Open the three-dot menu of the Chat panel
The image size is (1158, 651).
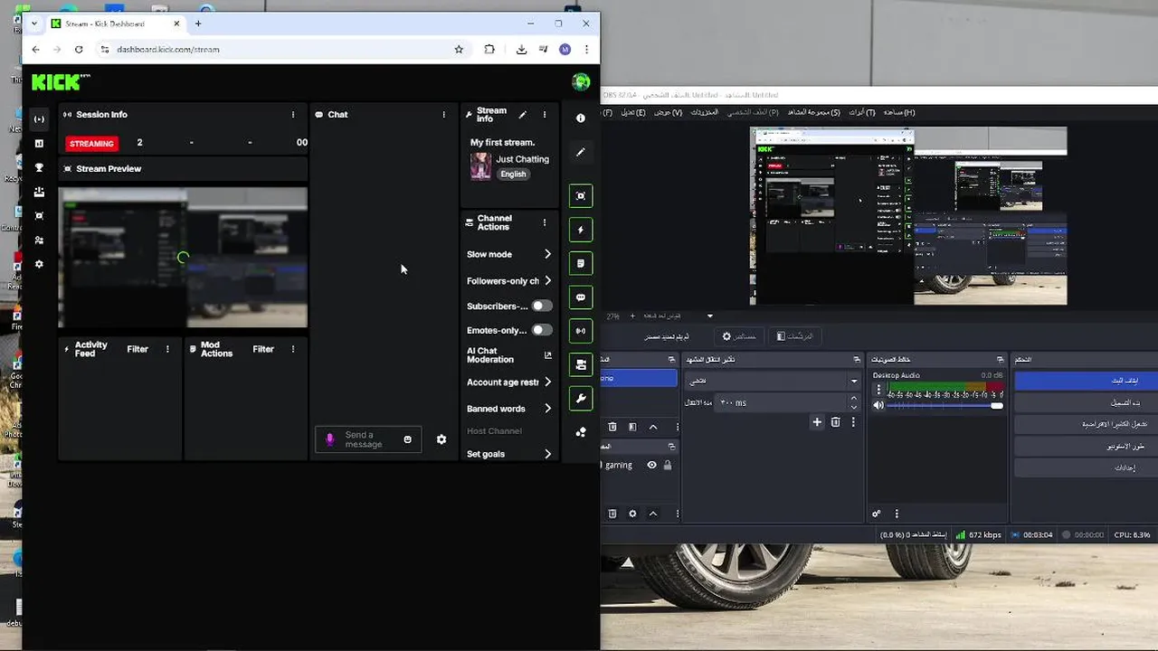click(443, 115)
